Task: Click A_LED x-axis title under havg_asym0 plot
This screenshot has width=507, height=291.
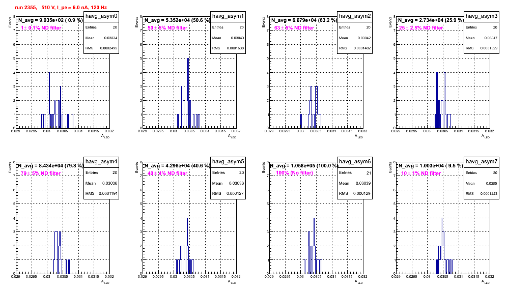Action: [105, 136]
